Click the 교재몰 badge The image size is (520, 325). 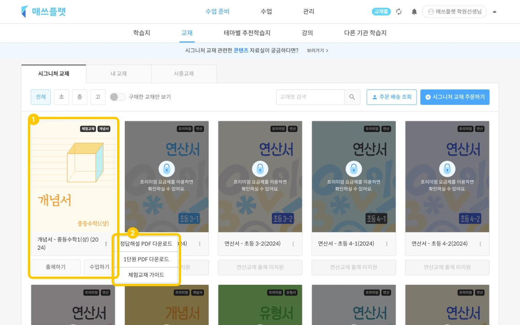pyautogui.click(x=381, y=11)
